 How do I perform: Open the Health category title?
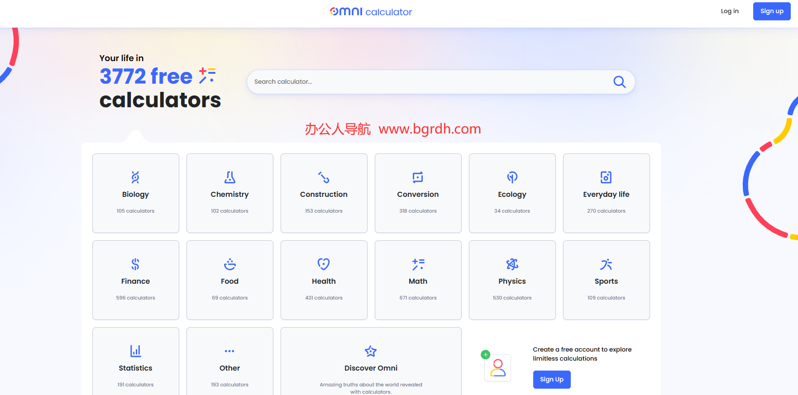(x=324, y=281)
